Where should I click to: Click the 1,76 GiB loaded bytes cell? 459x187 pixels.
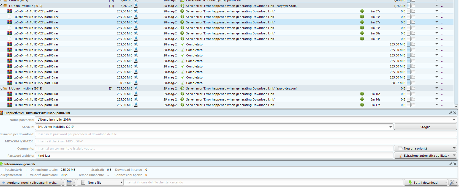point(399,6)
